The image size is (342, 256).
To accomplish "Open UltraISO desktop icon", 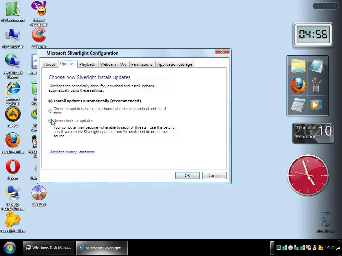I will 39,196.
